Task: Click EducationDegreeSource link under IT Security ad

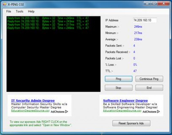Action: pyautogui.click(x=30, y=111)
